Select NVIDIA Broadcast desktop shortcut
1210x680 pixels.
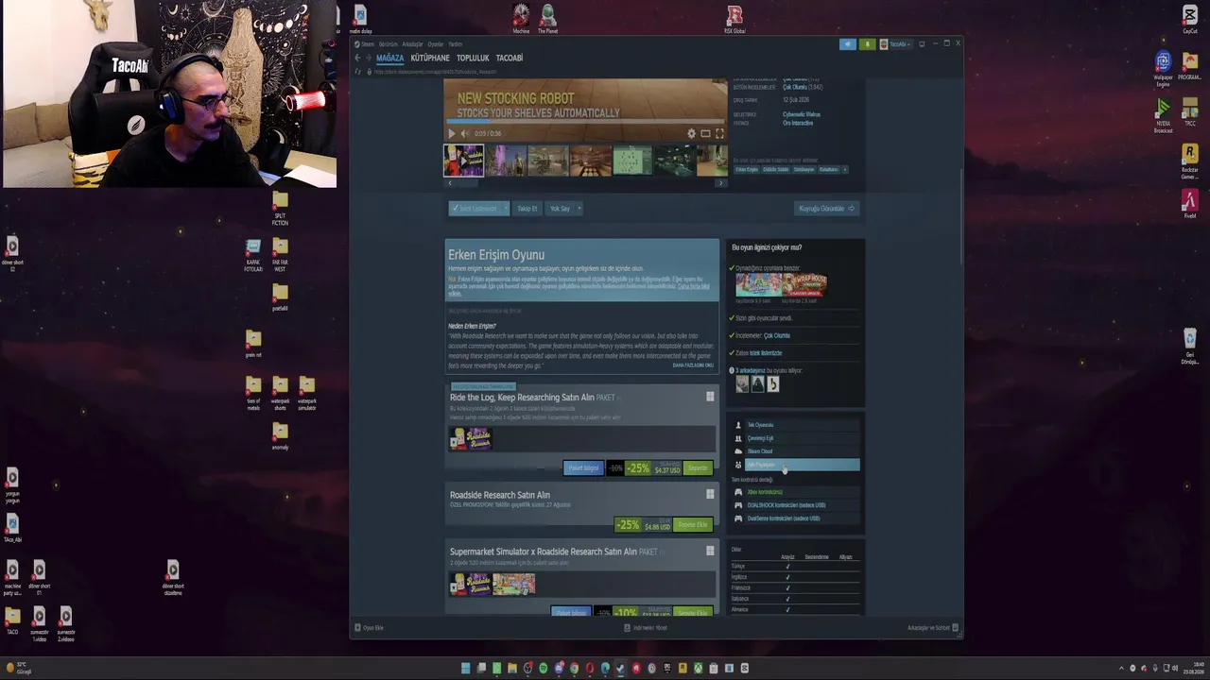[x=1164, y=116]
